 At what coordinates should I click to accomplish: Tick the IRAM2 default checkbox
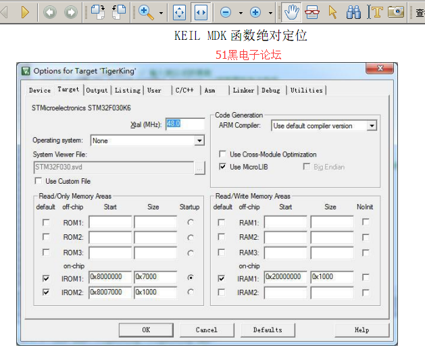coord(222,292)
